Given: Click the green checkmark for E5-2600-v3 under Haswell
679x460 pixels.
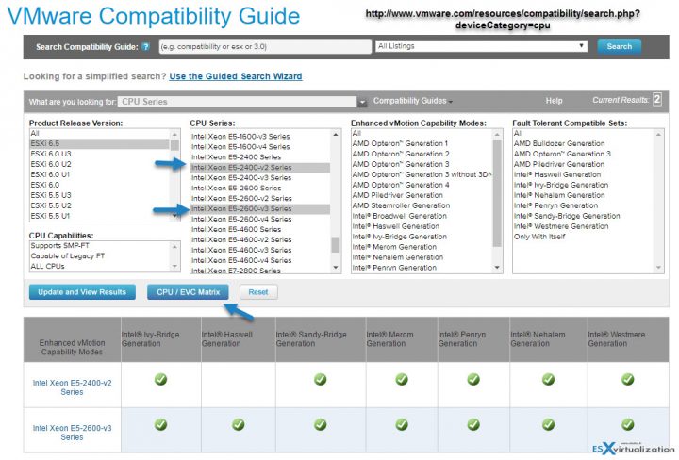Looking at the screenshot, I should (x=238, y=424).
